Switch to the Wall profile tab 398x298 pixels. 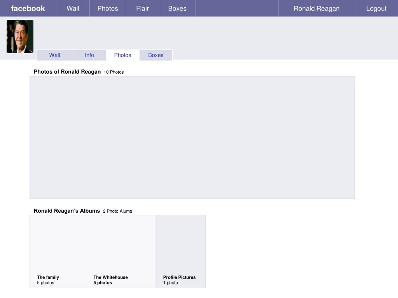[x=54, y=55]
